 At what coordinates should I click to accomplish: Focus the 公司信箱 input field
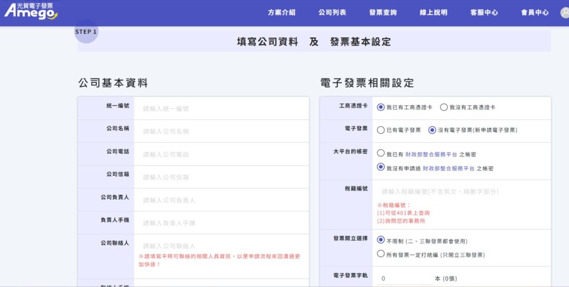[x=221, y=177]
